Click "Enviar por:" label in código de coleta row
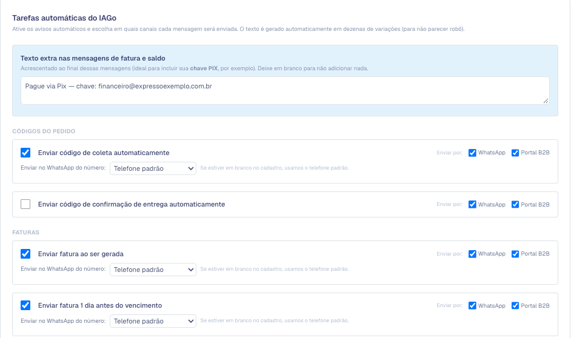Viewport: 571px width, 338px height. 449,153
